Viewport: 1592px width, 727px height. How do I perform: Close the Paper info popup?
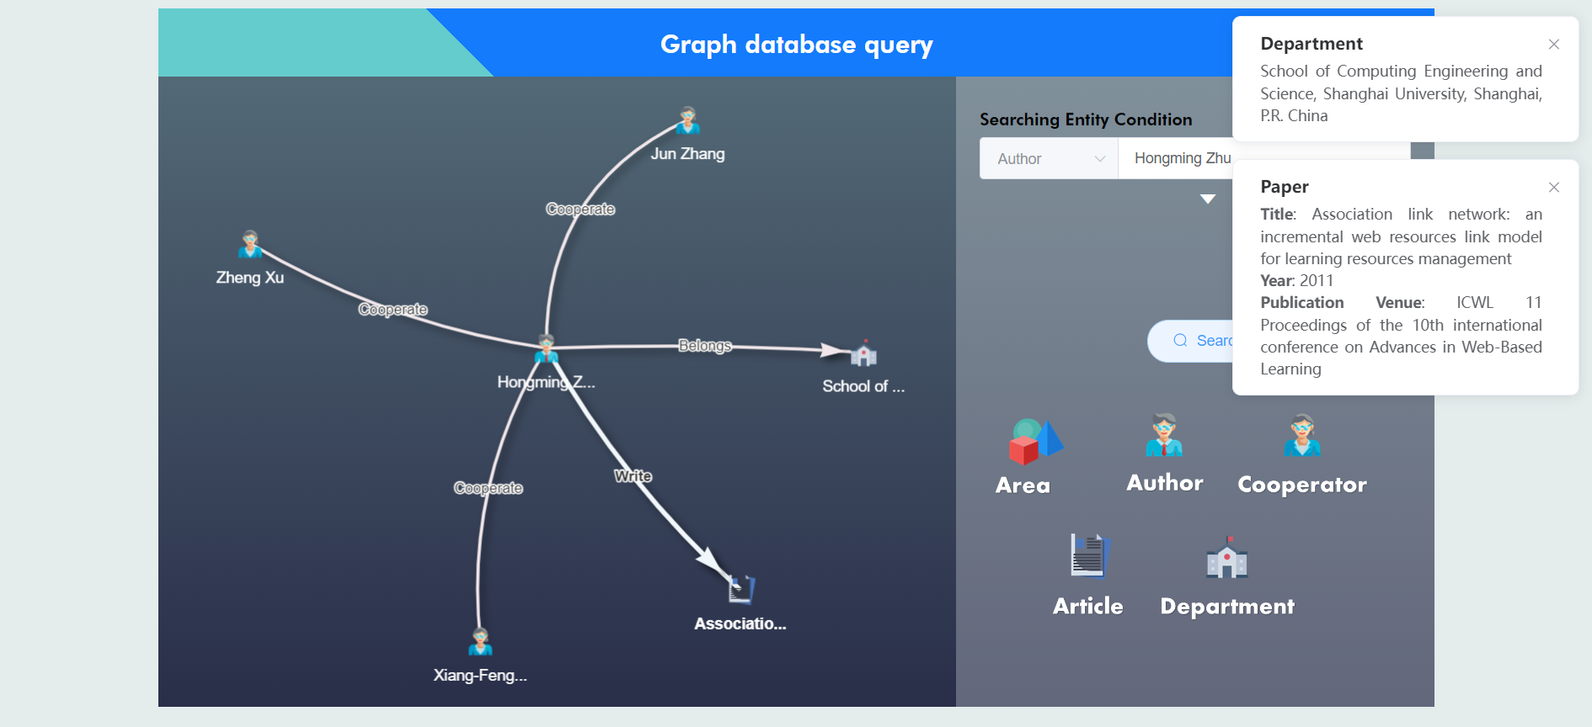coord(1554,188)
